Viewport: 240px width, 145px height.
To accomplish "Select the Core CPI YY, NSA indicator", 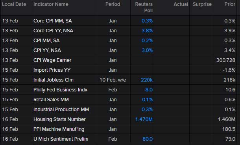I will (53, 31).
